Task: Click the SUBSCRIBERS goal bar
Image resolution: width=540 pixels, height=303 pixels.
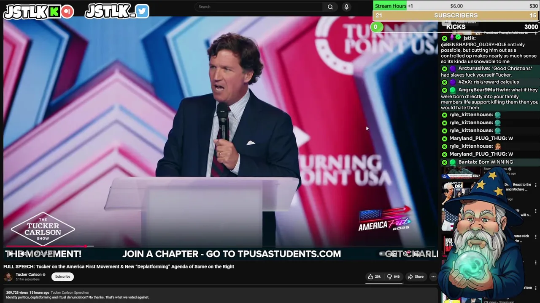Action: click(x=456, y=16)
